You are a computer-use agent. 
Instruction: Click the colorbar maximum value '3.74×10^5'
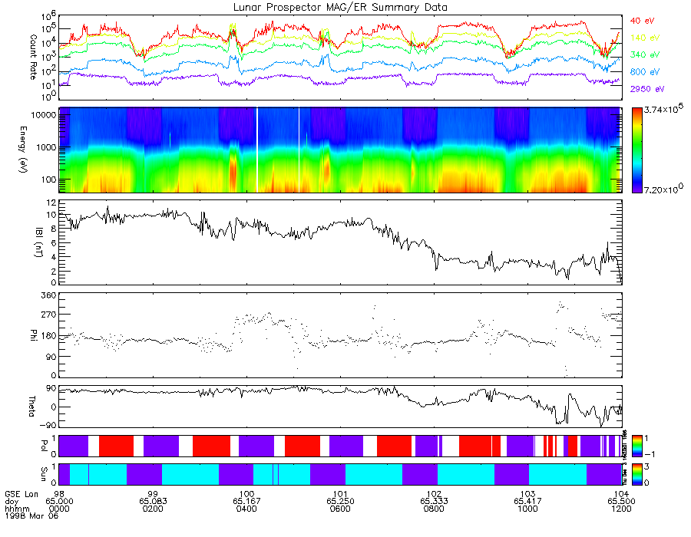coord(663,109)
